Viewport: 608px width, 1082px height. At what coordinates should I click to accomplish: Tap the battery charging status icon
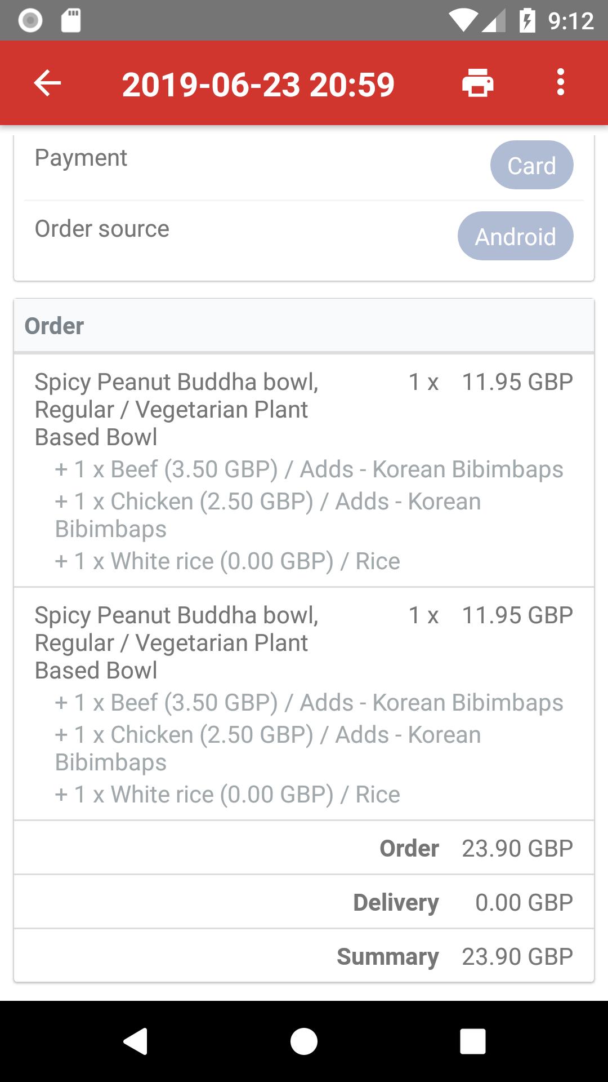pyautogui.click(x=527, y=21)
